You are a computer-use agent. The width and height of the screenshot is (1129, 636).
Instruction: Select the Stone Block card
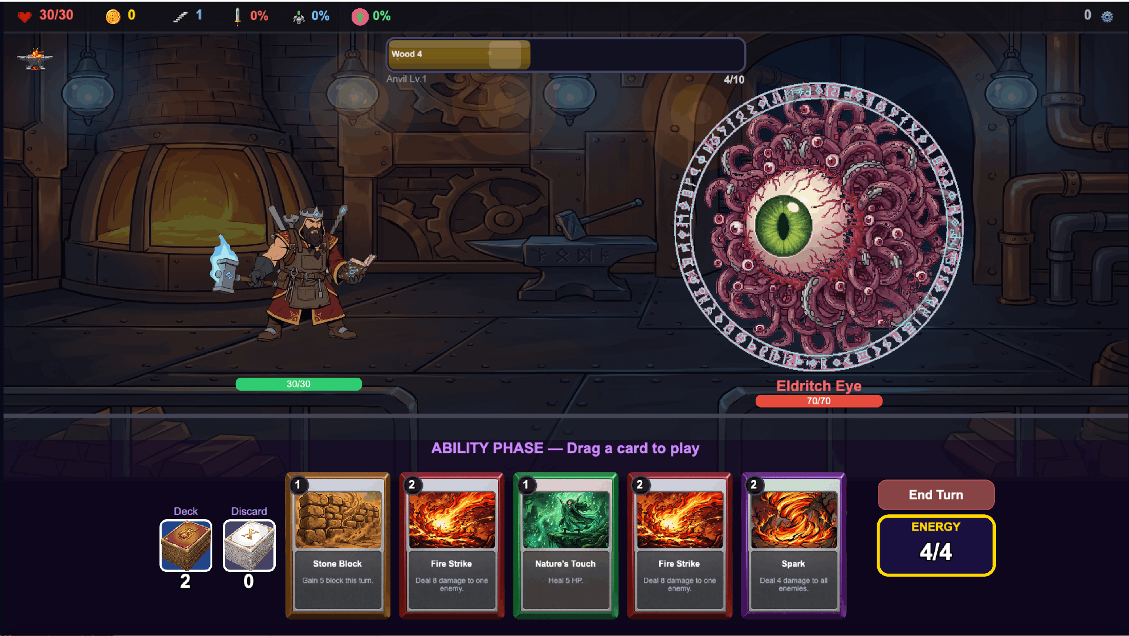click(338, 545)
